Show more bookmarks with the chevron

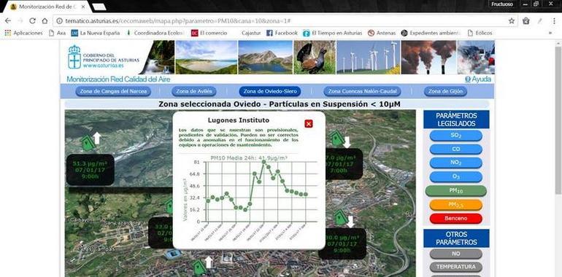click(550, 33)
